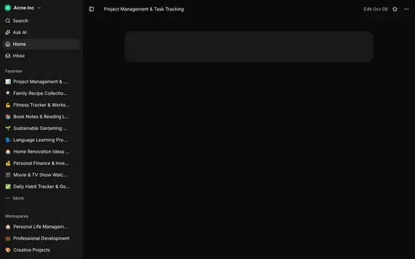The image size is (415, 259).
Task: Click the Fitness Tracker flexed arm icon
Action: point(8,105)
